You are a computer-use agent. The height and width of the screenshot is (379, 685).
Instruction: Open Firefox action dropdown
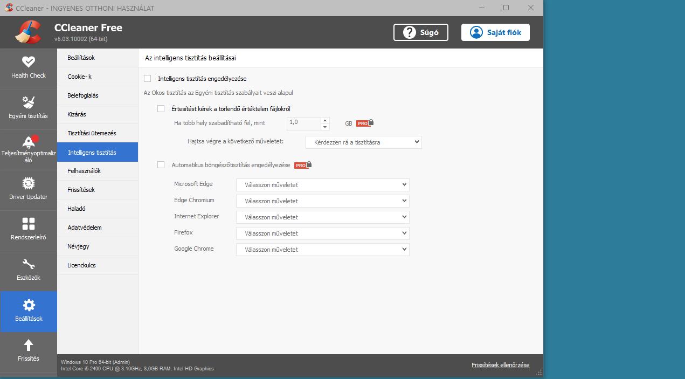click(x=323, y=233)
